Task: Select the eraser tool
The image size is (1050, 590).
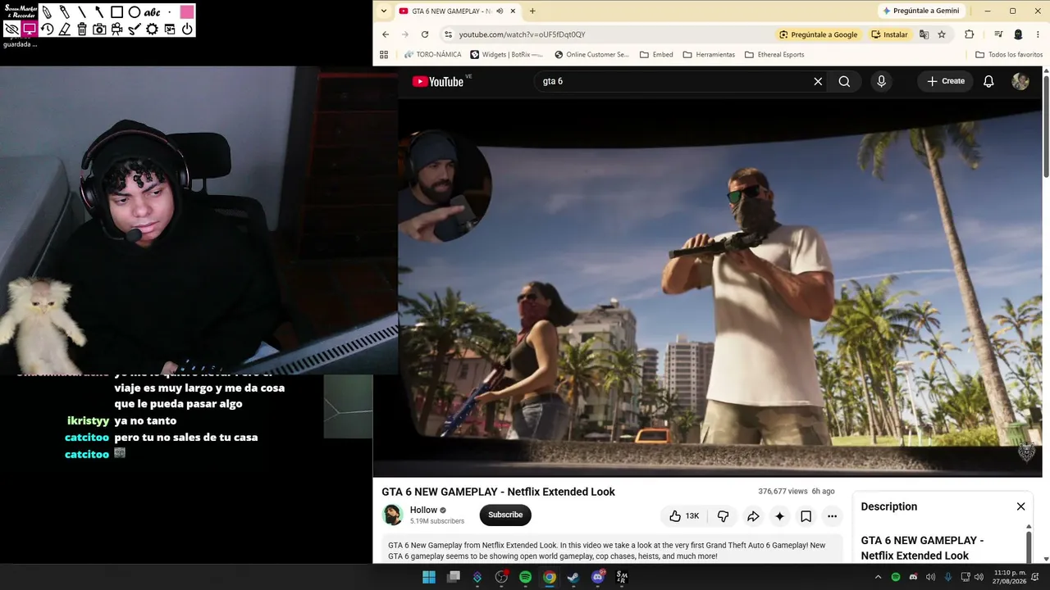Action: pos(64,29)
